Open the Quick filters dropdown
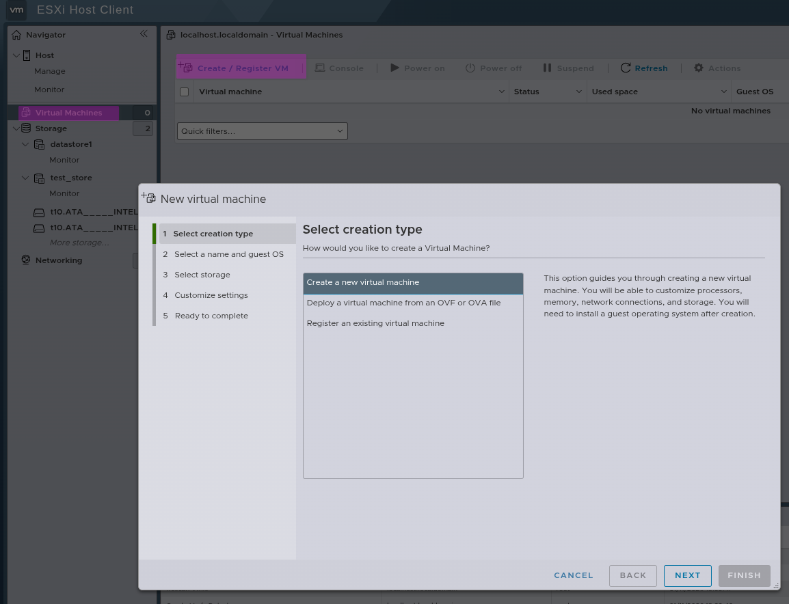 [x=262, y=131]
